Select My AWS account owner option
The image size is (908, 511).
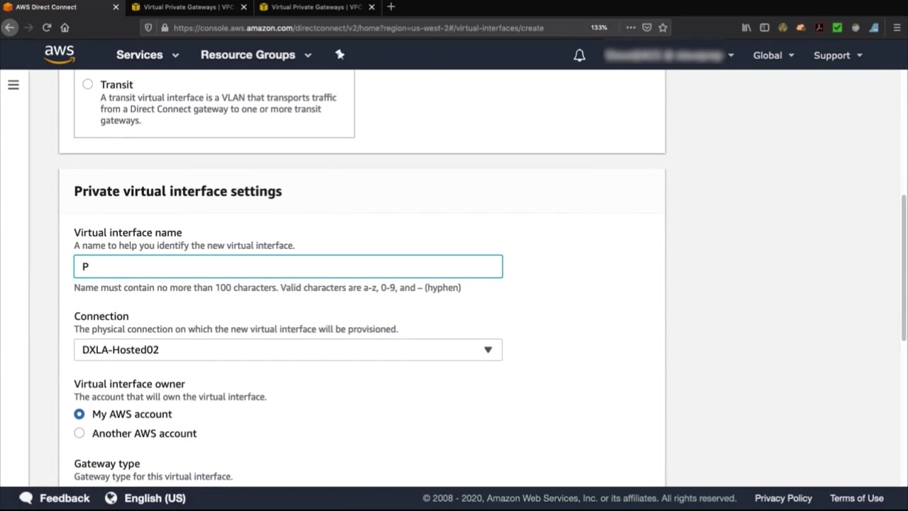79,414
